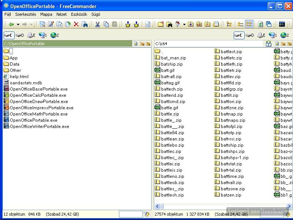
Task: Open the Fájl menu
Action: click(8, 14)
